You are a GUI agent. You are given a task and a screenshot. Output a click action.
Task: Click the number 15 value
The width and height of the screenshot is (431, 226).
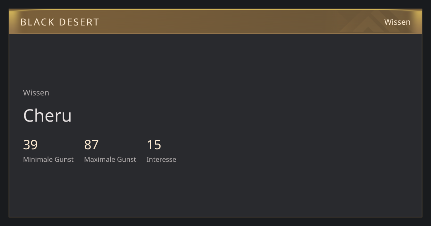click(154, 145)
